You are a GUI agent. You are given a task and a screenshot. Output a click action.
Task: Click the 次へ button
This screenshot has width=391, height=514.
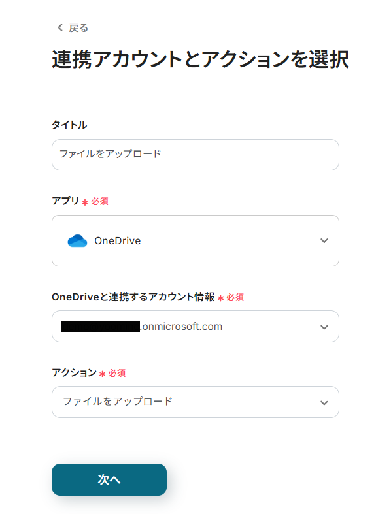109,479
